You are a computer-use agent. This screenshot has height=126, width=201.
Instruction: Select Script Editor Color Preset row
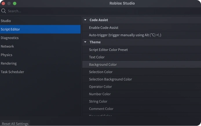click(x=142, y=50)
